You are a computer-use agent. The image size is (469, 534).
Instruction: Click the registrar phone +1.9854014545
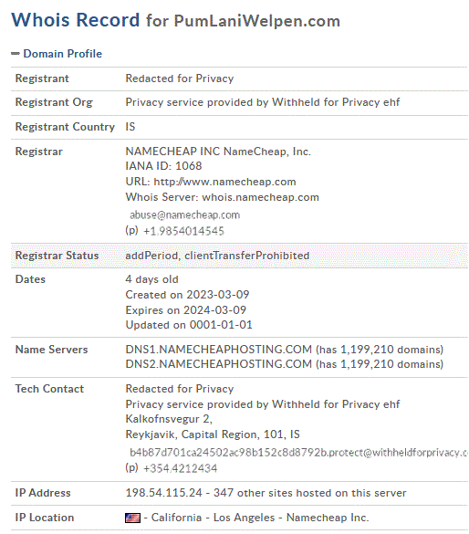pyautogui.click(x=183, y=231)
